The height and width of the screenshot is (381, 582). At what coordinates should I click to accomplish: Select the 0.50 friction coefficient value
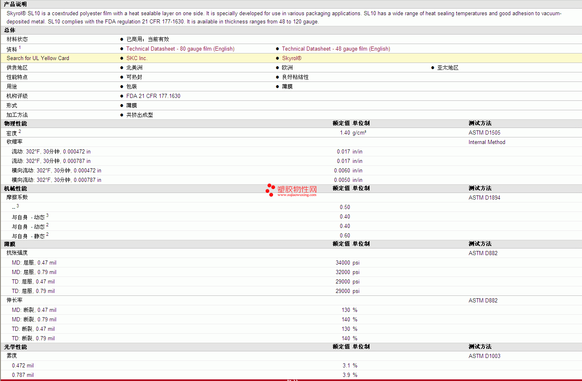click(x=345, y=207)
